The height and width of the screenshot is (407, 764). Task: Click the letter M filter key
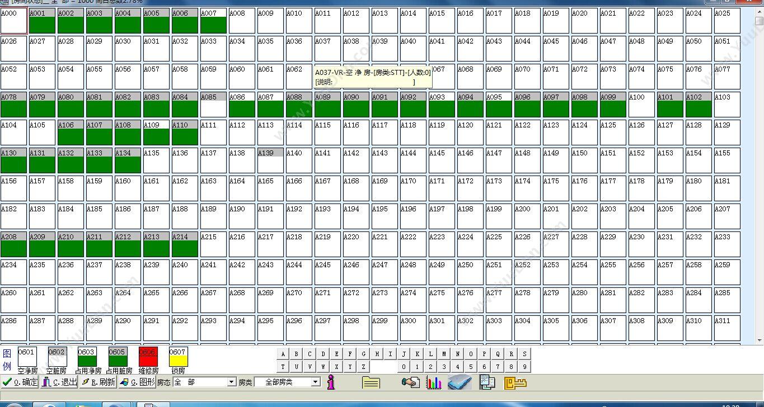coord(444,354)
